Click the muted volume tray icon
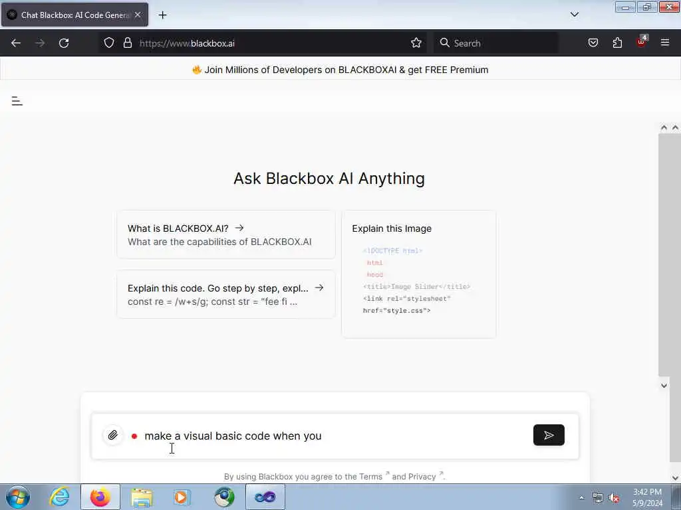The height and width of the screenshot is (510, 681). [x=614, y=498]
